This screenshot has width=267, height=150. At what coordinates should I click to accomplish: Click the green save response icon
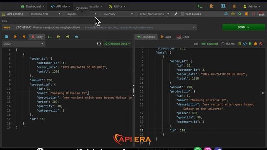coord(250,44)
